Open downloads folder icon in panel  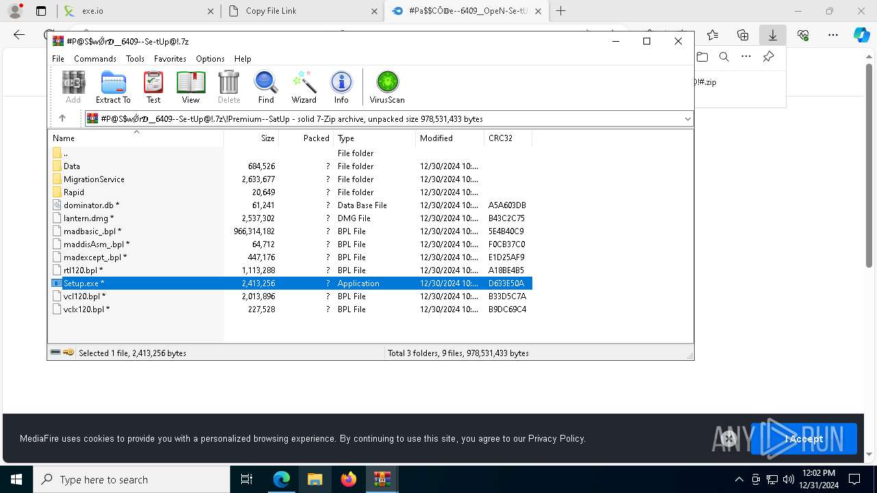click(x=702, y=57)
